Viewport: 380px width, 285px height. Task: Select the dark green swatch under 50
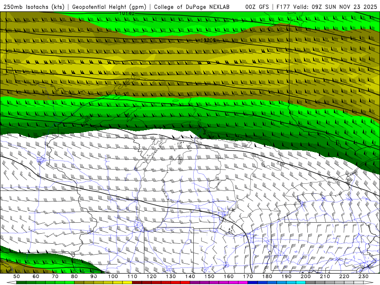[21, 283]
